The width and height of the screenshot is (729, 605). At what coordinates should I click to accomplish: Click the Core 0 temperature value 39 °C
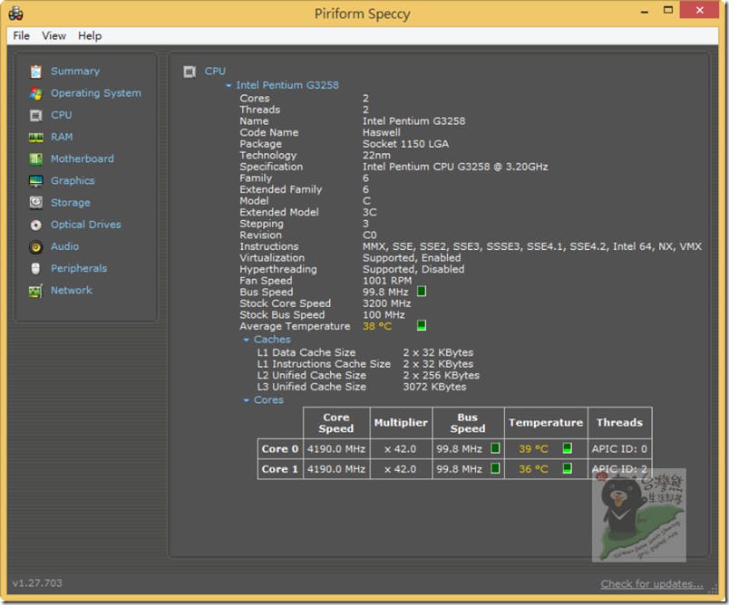click(x=533, y=449)
